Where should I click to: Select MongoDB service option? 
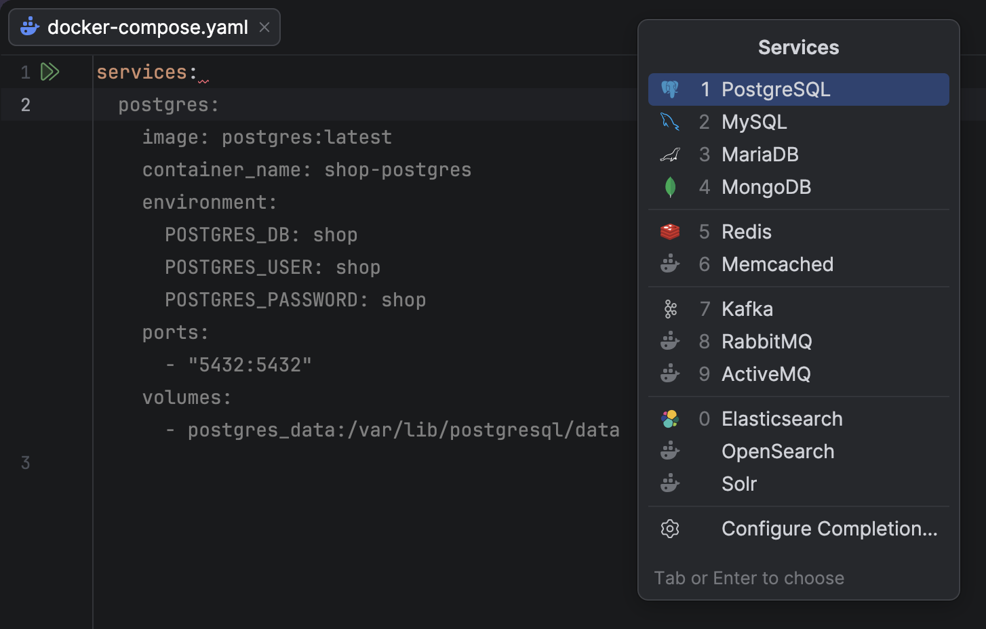pyautogui.click(x=799, y=187)
